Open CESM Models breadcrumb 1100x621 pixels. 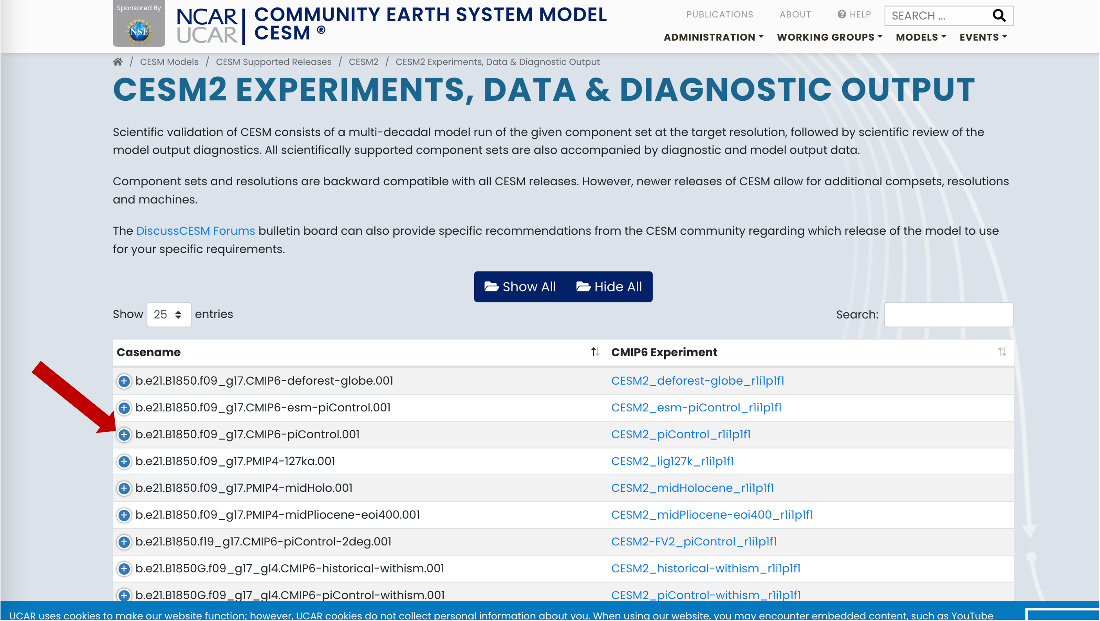click(169, 62)
